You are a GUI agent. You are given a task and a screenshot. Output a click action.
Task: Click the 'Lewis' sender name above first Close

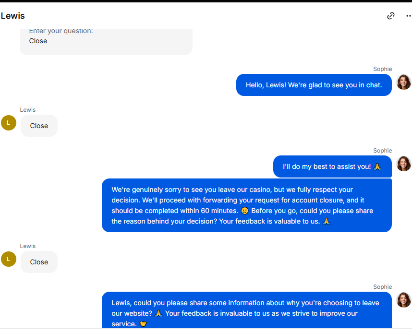27,110
